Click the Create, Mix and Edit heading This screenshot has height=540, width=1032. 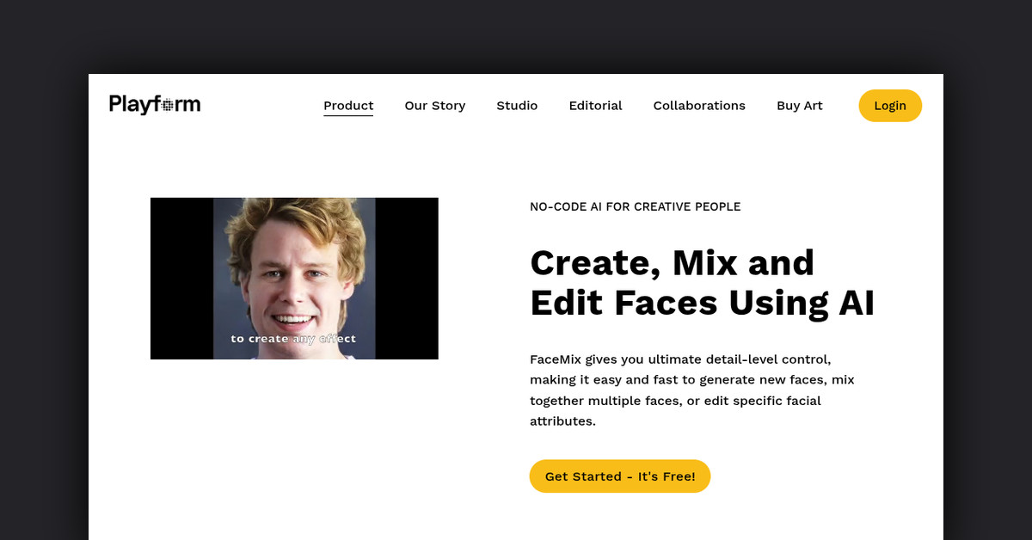point(703,283)
